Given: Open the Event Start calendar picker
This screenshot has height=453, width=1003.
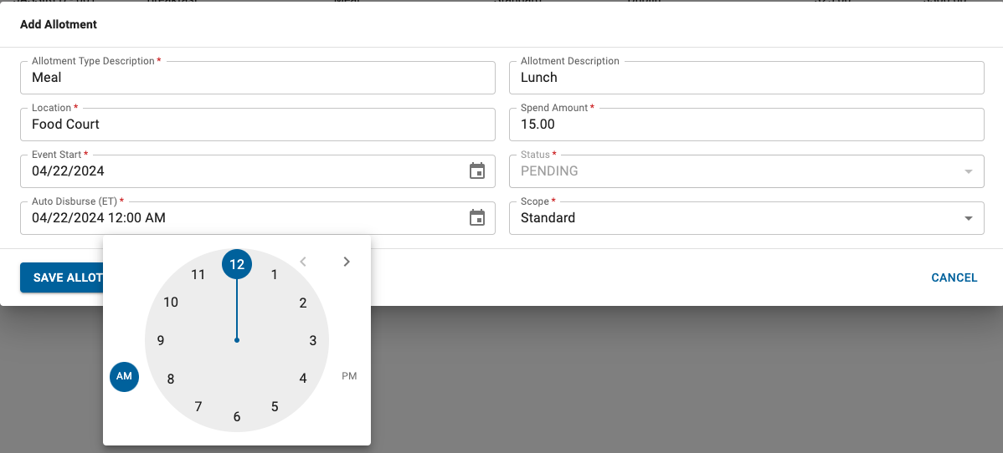Looking at the screenshot, I should (477, 171).
